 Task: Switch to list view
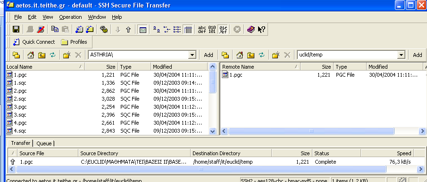pos(177,30)
